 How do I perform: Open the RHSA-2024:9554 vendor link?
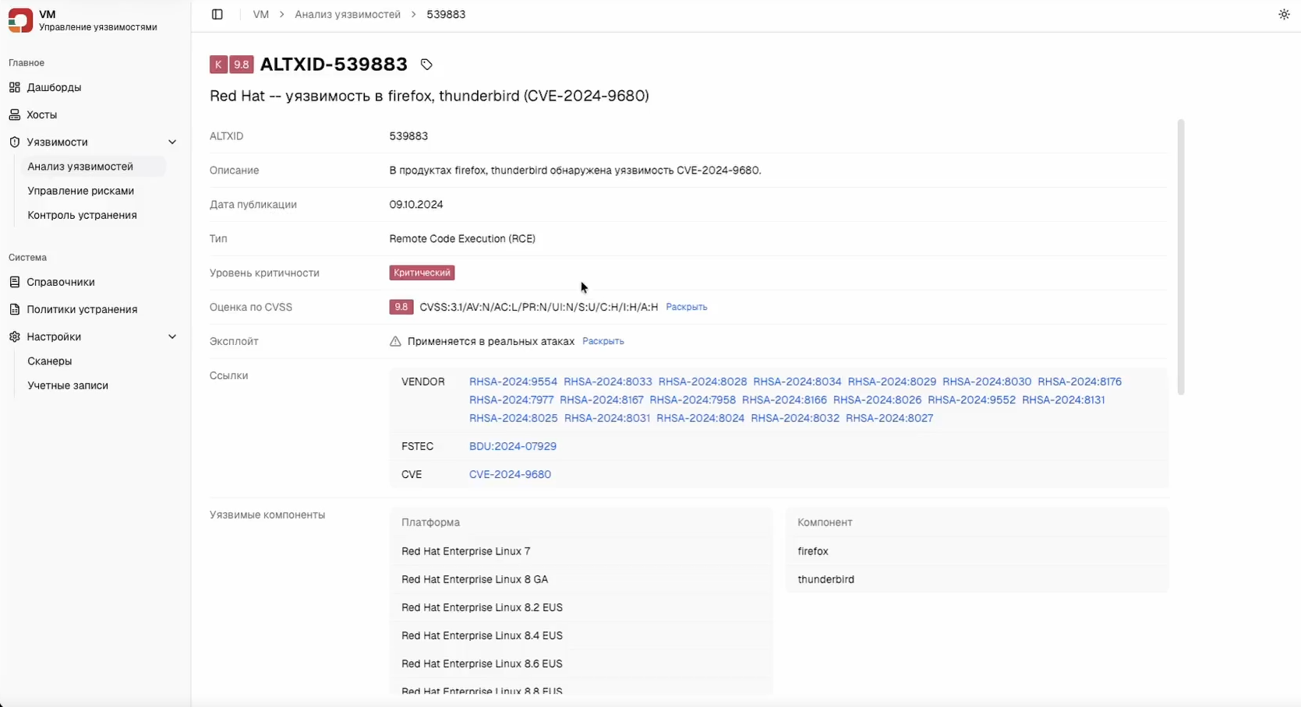coord(513,382)
